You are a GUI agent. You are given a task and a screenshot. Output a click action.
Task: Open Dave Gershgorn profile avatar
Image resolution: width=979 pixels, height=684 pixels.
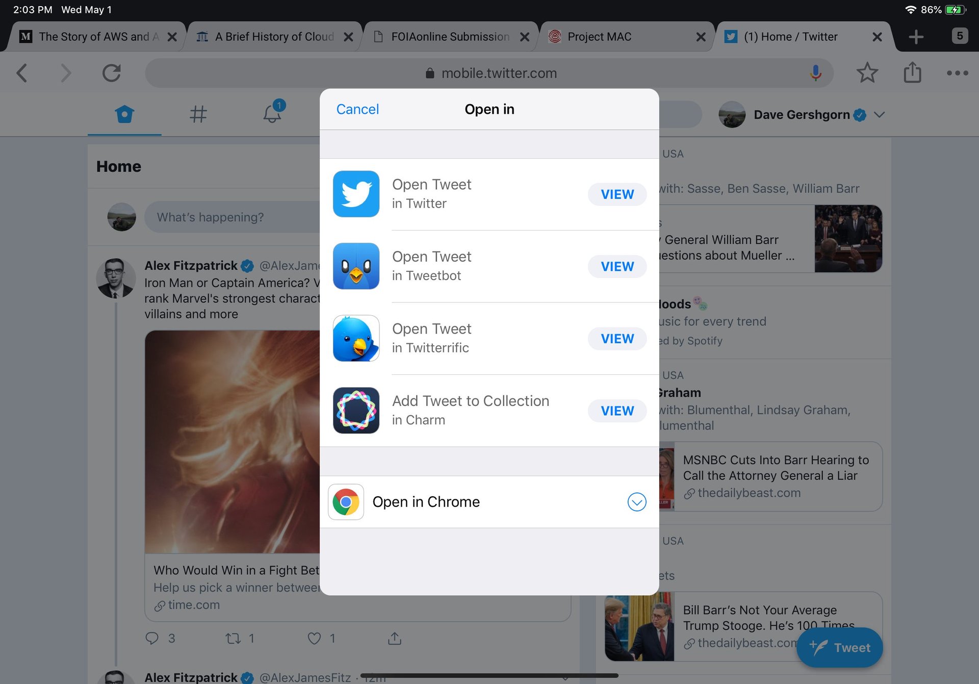[x=732, y=115]
